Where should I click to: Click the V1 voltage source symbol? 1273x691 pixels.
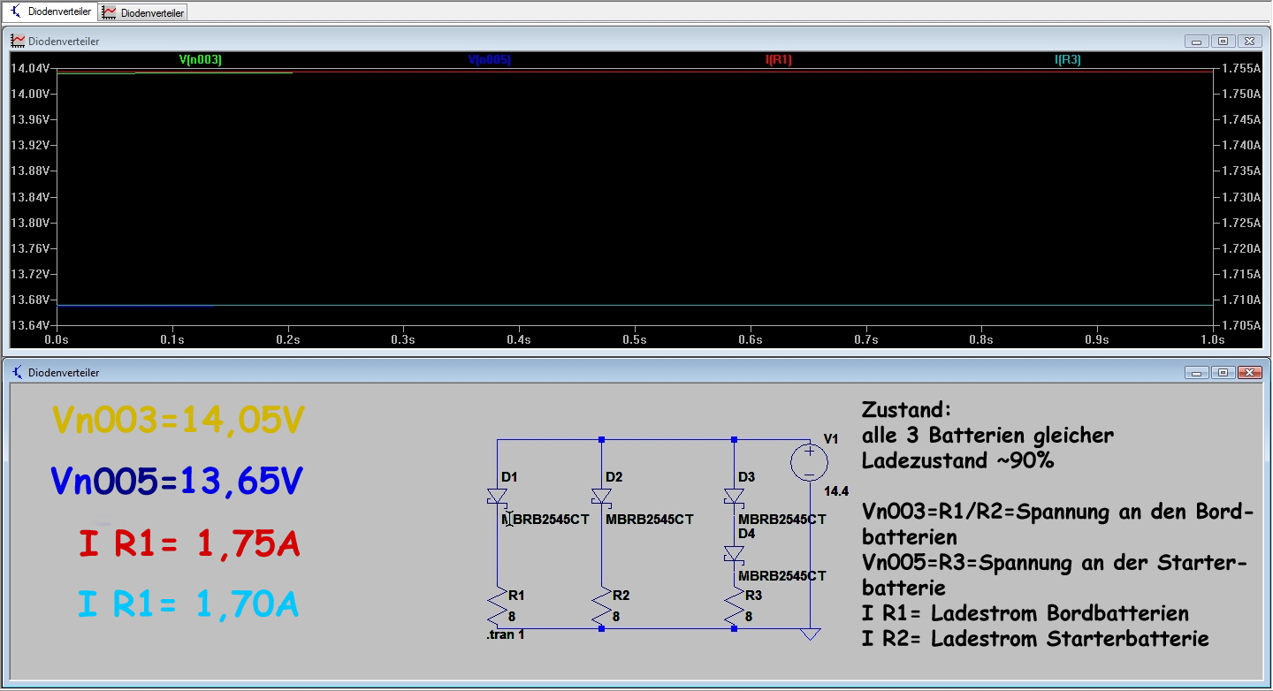[x=809, y=462]
